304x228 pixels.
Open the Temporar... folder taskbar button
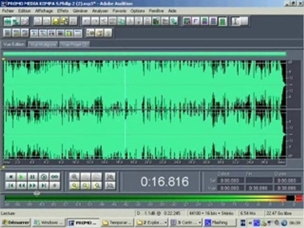pos(118,223)
